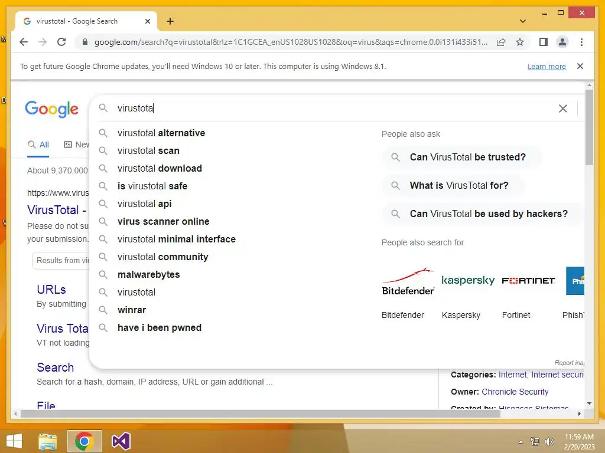Choose the plain virustotal suggestion
Screen dimensions: 605x453
tap(136, 293)
